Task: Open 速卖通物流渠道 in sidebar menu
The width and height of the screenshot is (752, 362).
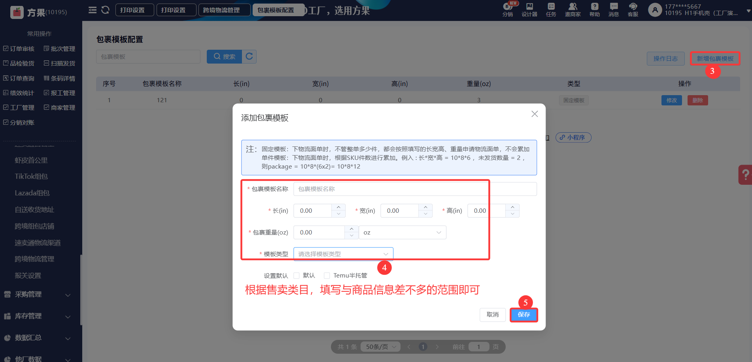Action: [x=38, y=243]
